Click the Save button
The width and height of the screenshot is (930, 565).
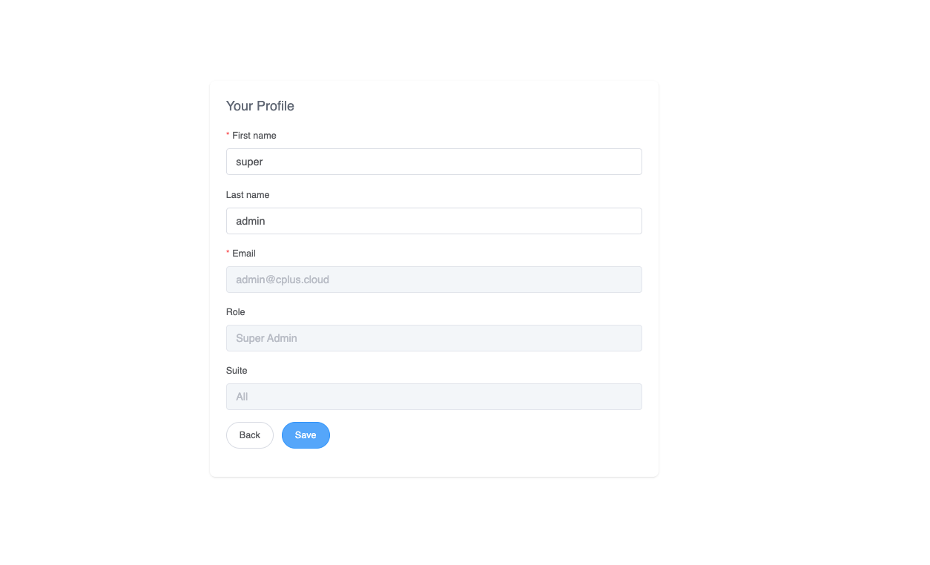pyautogui.click(x=306, y=435)
